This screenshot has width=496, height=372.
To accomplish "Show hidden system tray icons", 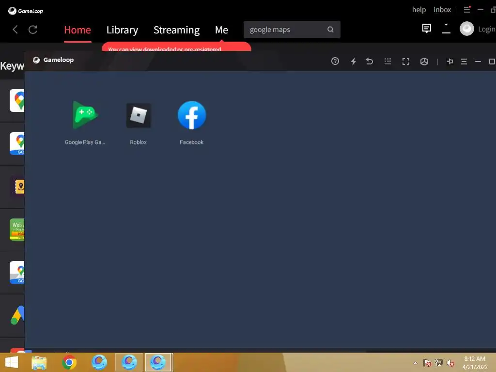I will click(415, 363).
